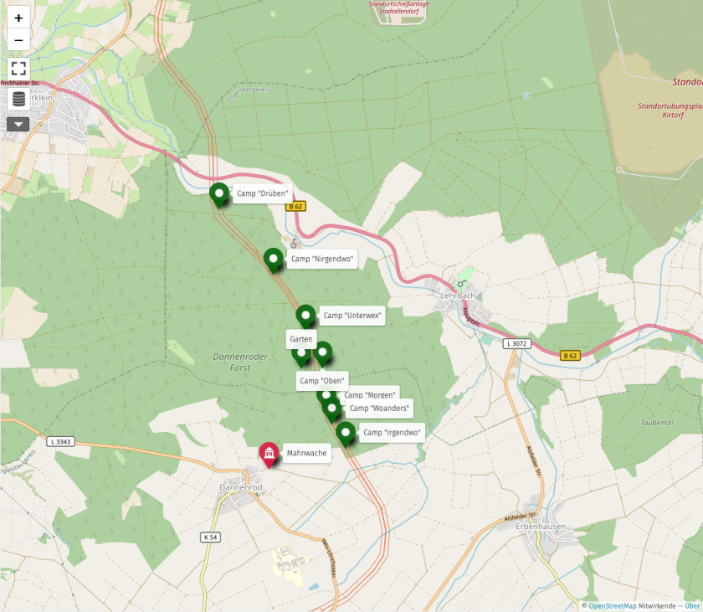This screenshot has height=612, width=703.
Task: Toggle fullscreen map view
Action: click(x=18, y=69)
